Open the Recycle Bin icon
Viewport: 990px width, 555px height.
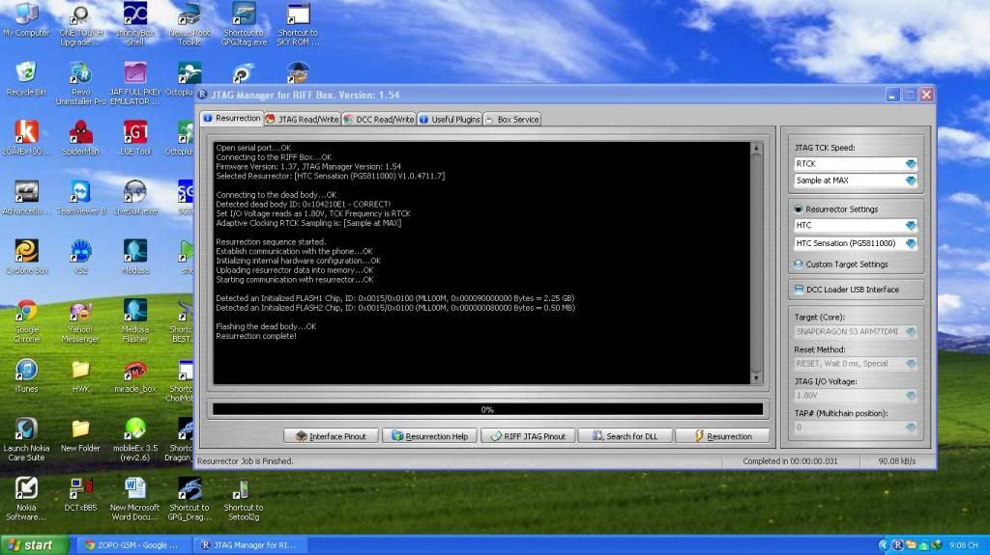coord(26,78)
